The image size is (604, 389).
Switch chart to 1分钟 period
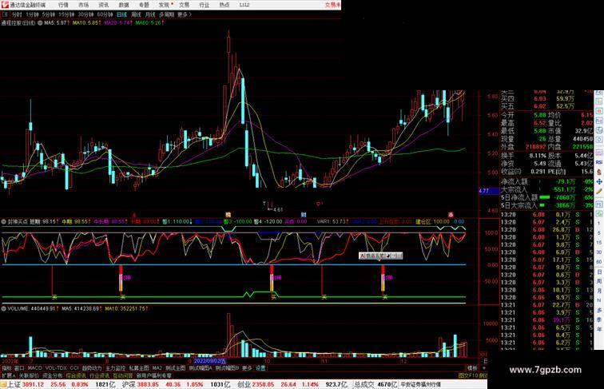32,14
